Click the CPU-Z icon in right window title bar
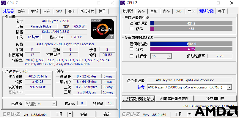 pos(123,3)
